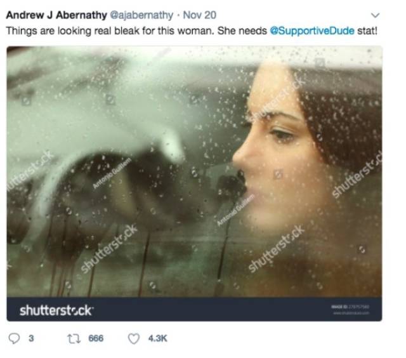Image resolution: width=406 pixels, height=358 pixels.
Task: Select the tweet text about this woman
Action: pos(192,31)
